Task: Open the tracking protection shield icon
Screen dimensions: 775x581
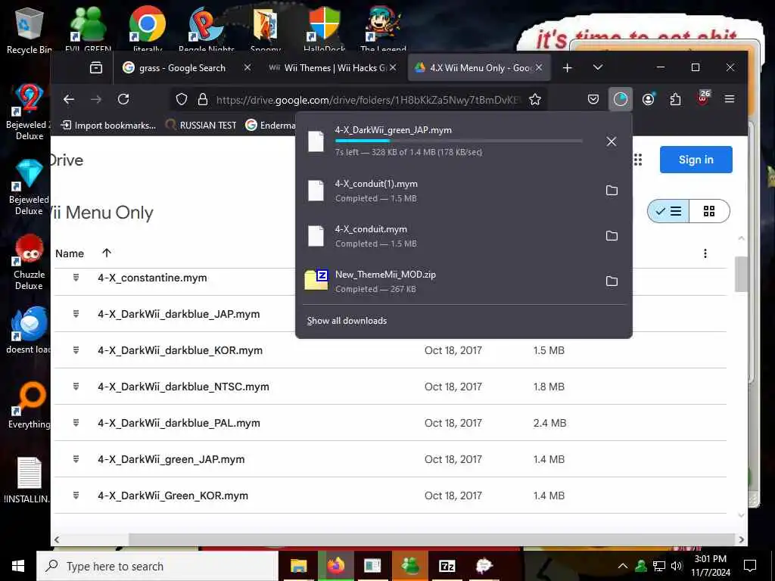Action: click(182, 99)
